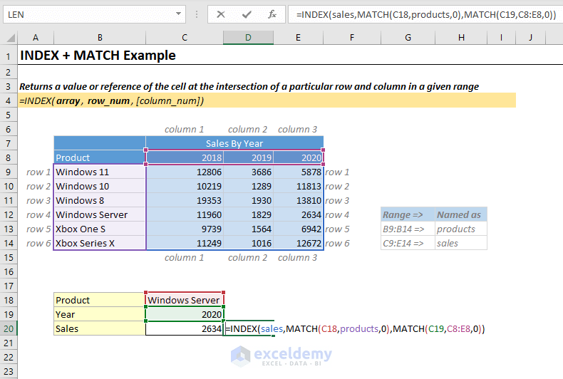This screenshot has height=379, width=563.
Task: Click the INDEX syntax cell in row 4
Action: [267, 101]
